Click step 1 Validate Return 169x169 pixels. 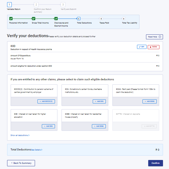[x=10, y=5]
